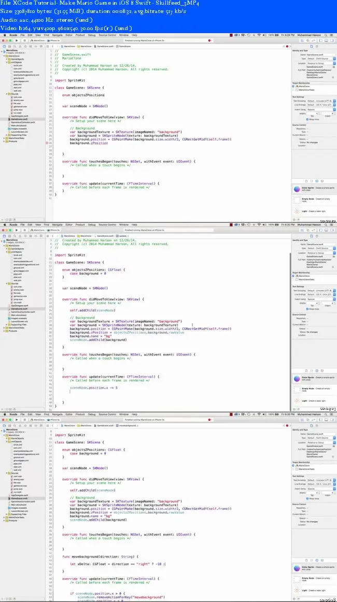The height and width of the screenshot is (602, 337).
Task: Expand the Supporting Files folder in 8:38 PM navigator
Action: [7, 514]
